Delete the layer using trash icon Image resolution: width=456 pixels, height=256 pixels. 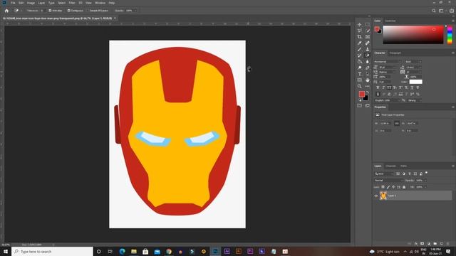tap(448, 243)
